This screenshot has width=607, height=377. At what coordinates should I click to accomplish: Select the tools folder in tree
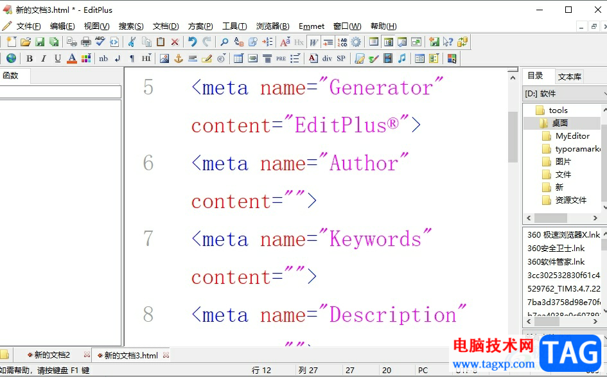pyautogui.click(x=558, y=110)
